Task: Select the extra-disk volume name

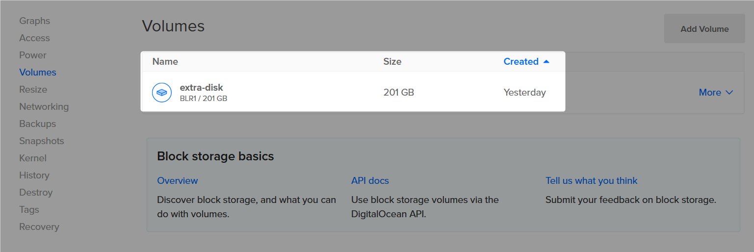Action: tap(201, 88)
